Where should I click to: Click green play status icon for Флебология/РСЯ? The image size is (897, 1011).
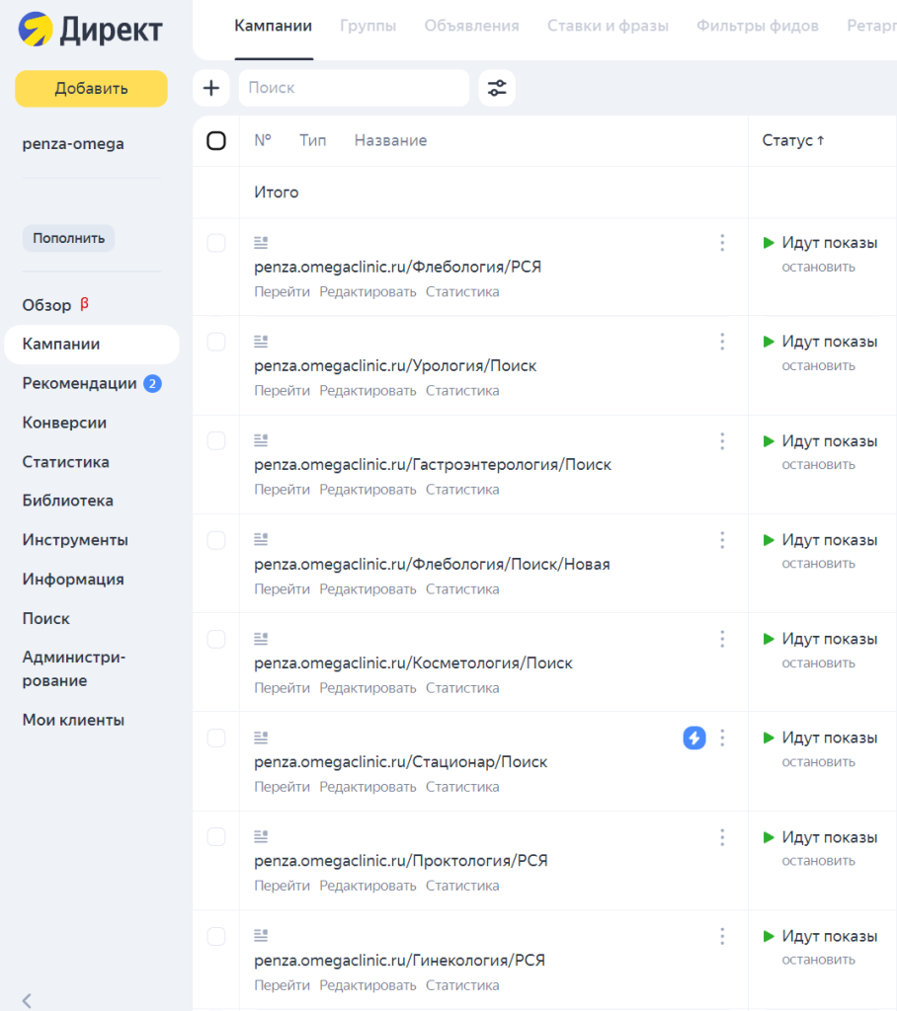tap(769, 243)
